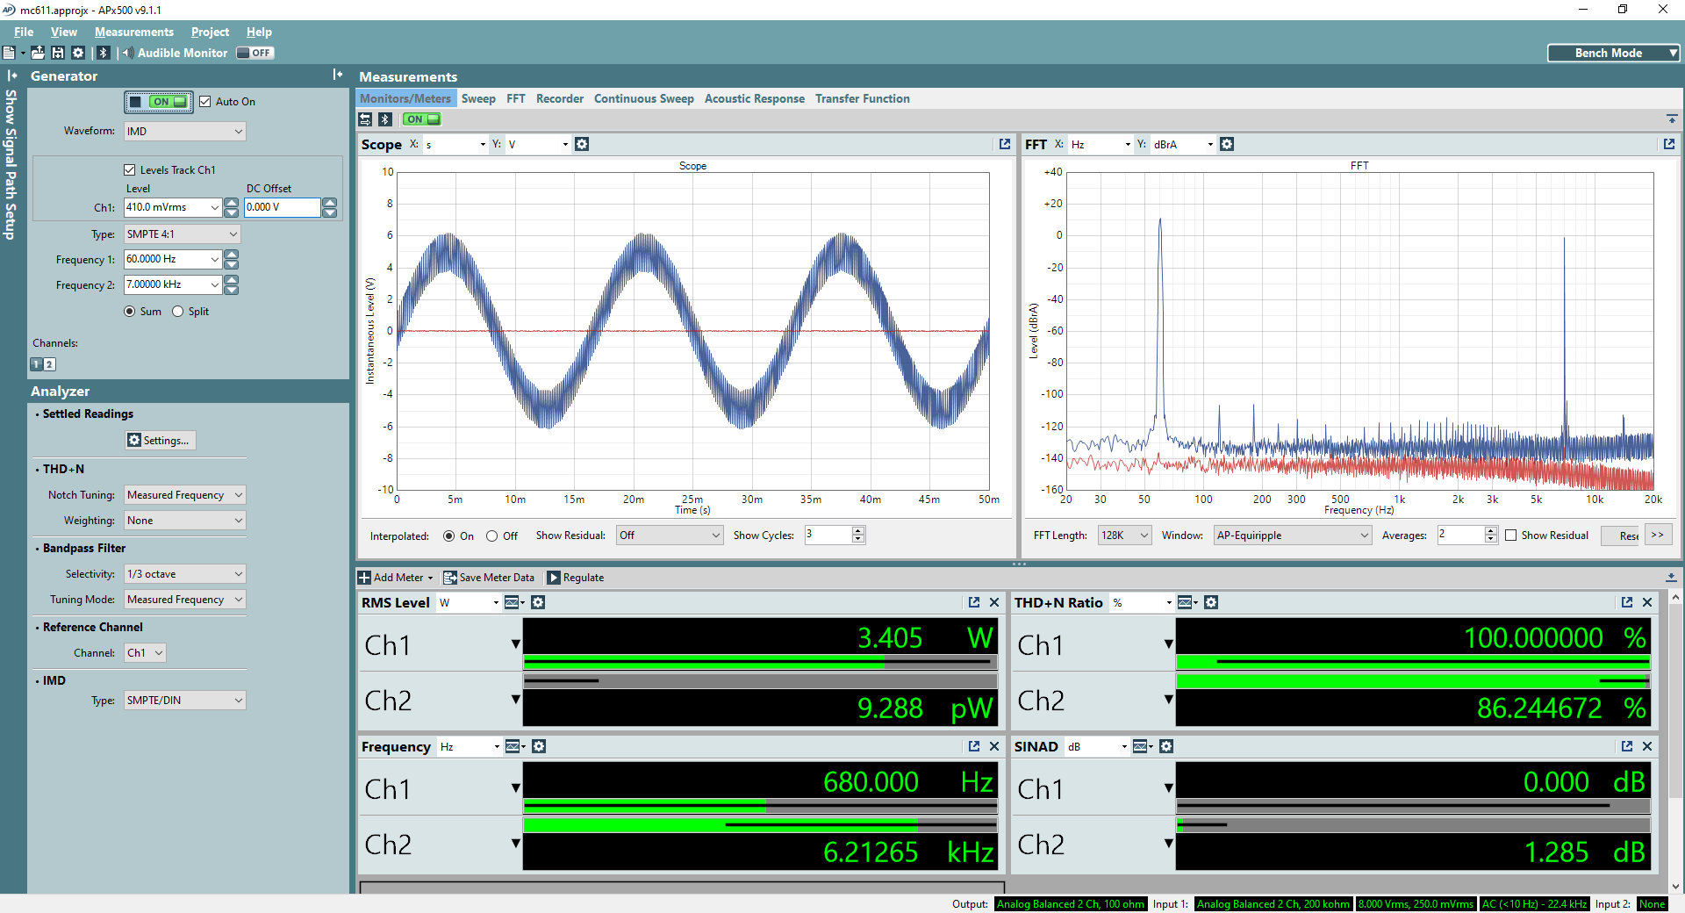Screen dimensions: 1685x913
Task: Click the Bluetooth icon in Monitors toolbar
Action: click(385, 119)
